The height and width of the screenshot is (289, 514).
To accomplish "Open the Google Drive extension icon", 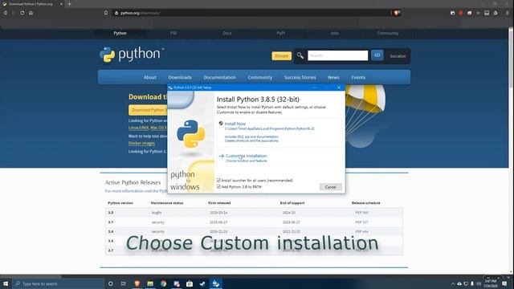I will (x=496, y=13).
